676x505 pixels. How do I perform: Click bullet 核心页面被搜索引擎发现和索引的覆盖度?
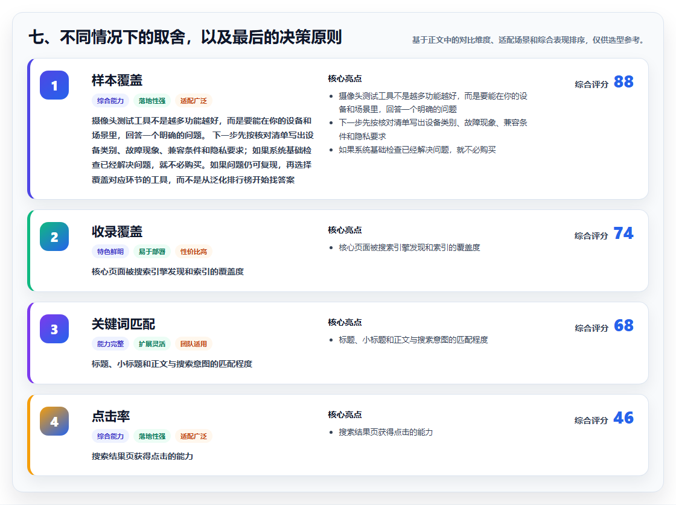coord(409,247)
